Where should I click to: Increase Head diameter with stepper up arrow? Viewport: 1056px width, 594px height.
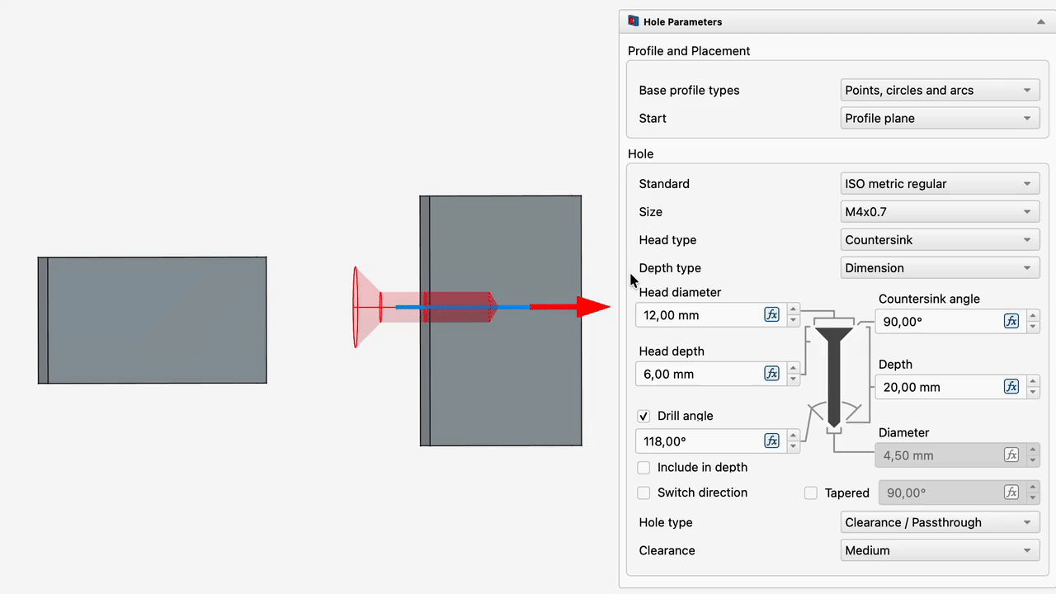pyautogui.click(x=793, y=309)
